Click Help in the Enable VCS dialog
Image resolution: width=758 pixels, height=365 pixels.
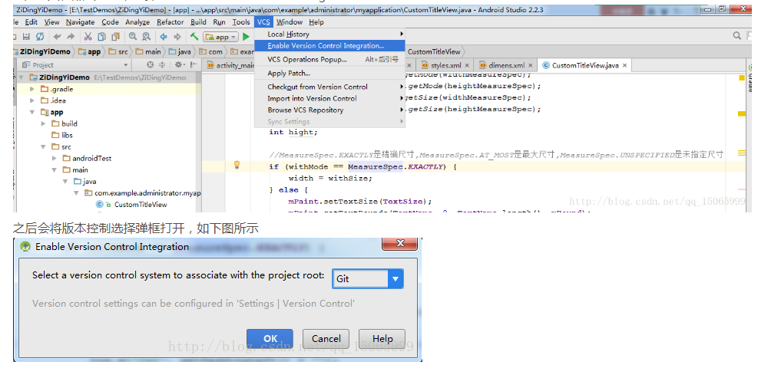[382, 338]
